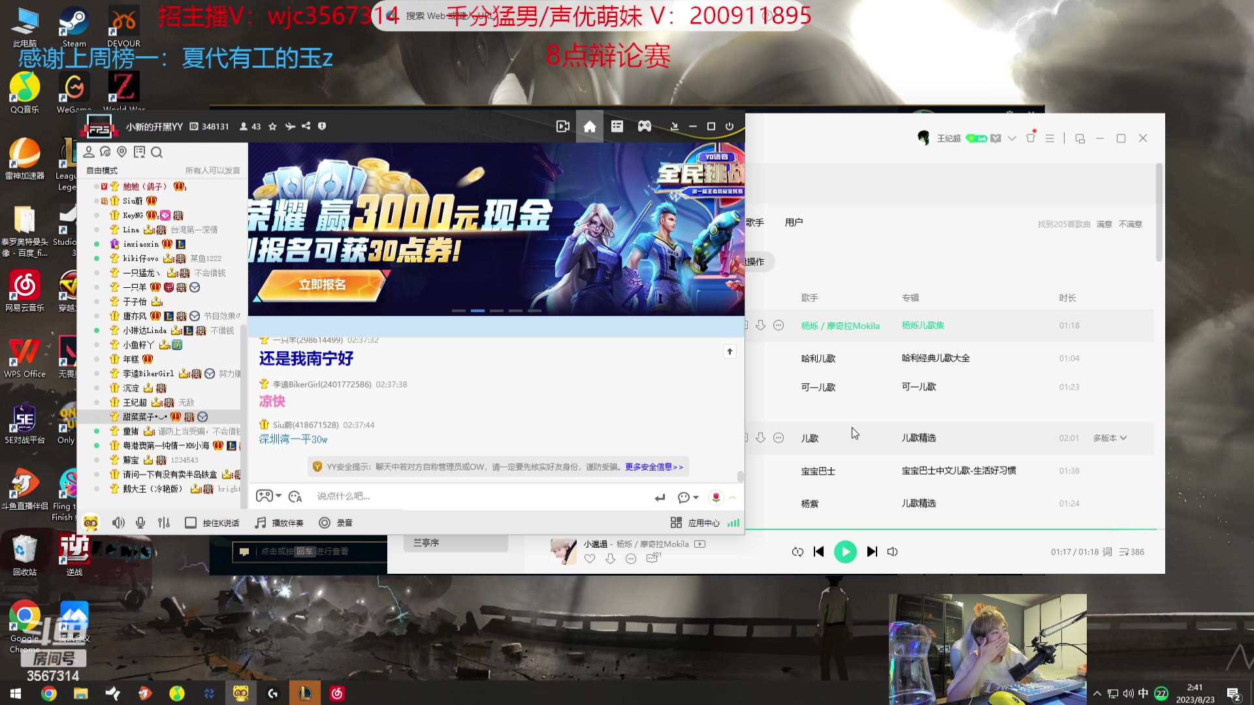Send a flower gift icon
The width and height of the screenshot is (1254, 705).
[716, 497]
